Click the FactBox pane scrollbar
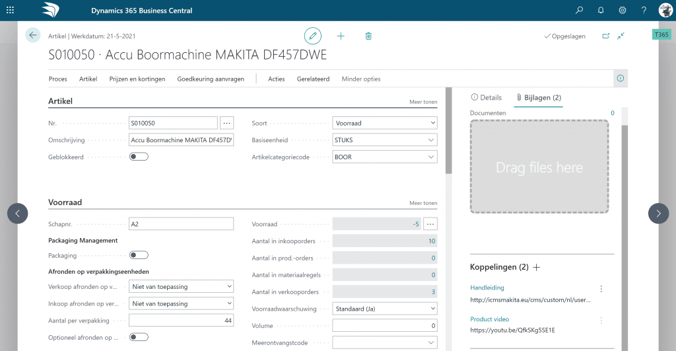Image resolution: width=676 pixels, height=351 pixels. (625, 237)
